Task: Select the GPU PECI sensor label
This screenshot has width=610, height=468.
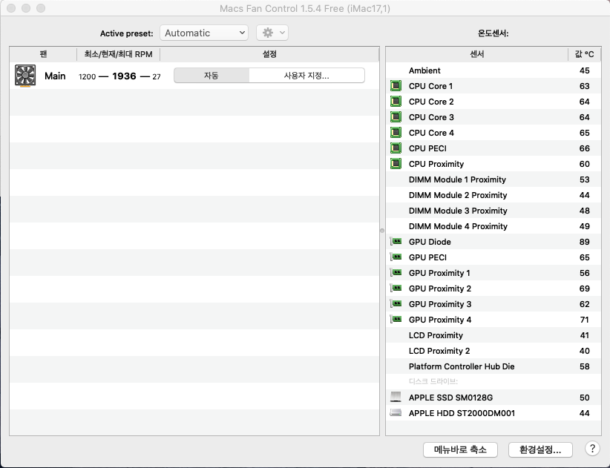Action: (x=427, y=257)
